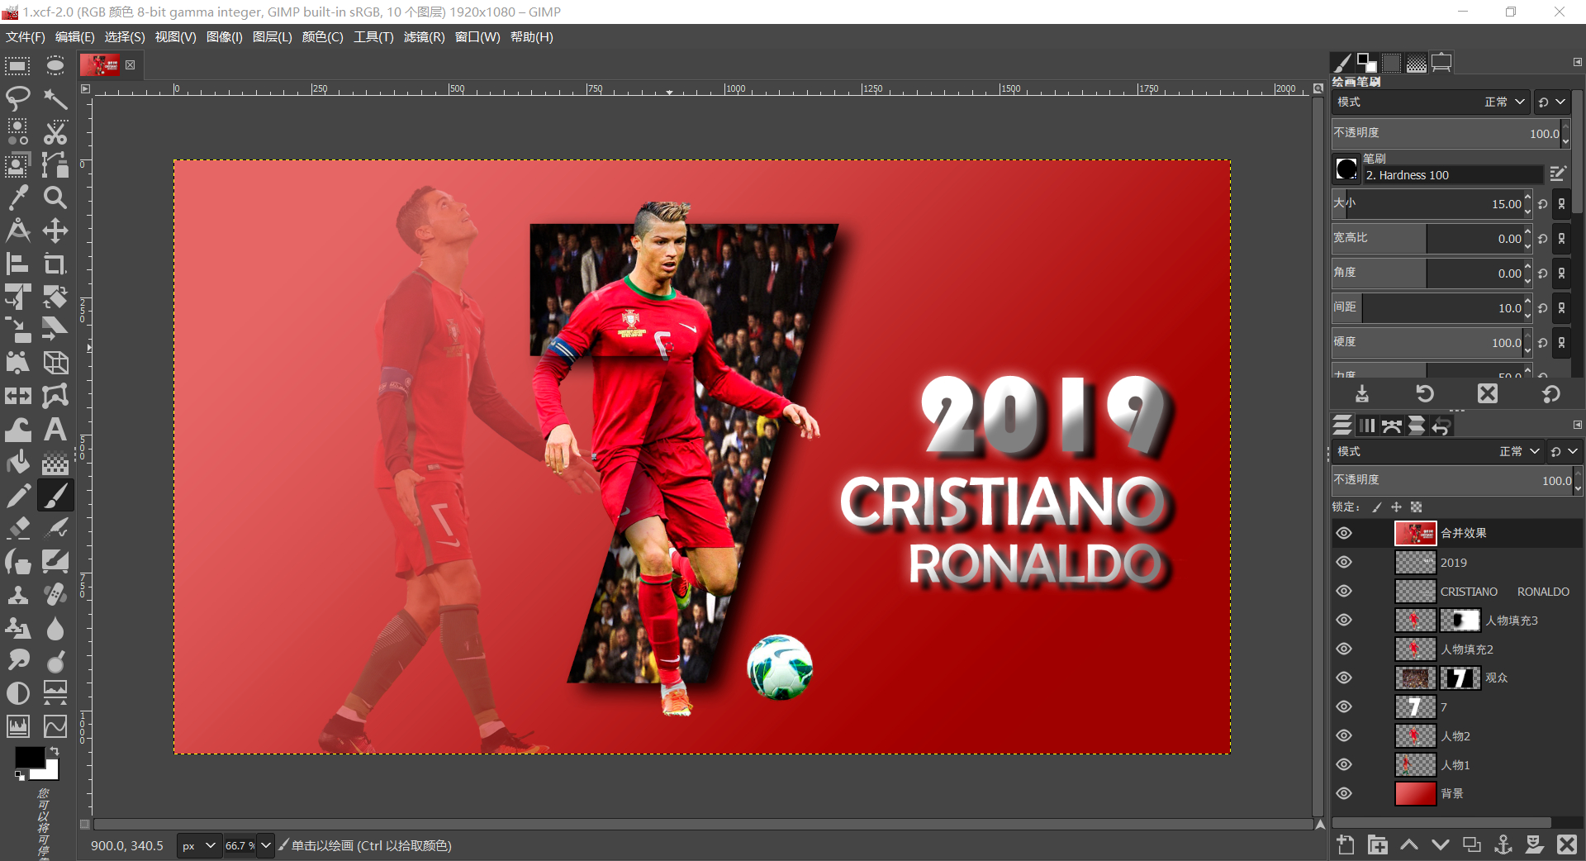
Task: Open the 工具(T) menu
Action: coord(373,37)
